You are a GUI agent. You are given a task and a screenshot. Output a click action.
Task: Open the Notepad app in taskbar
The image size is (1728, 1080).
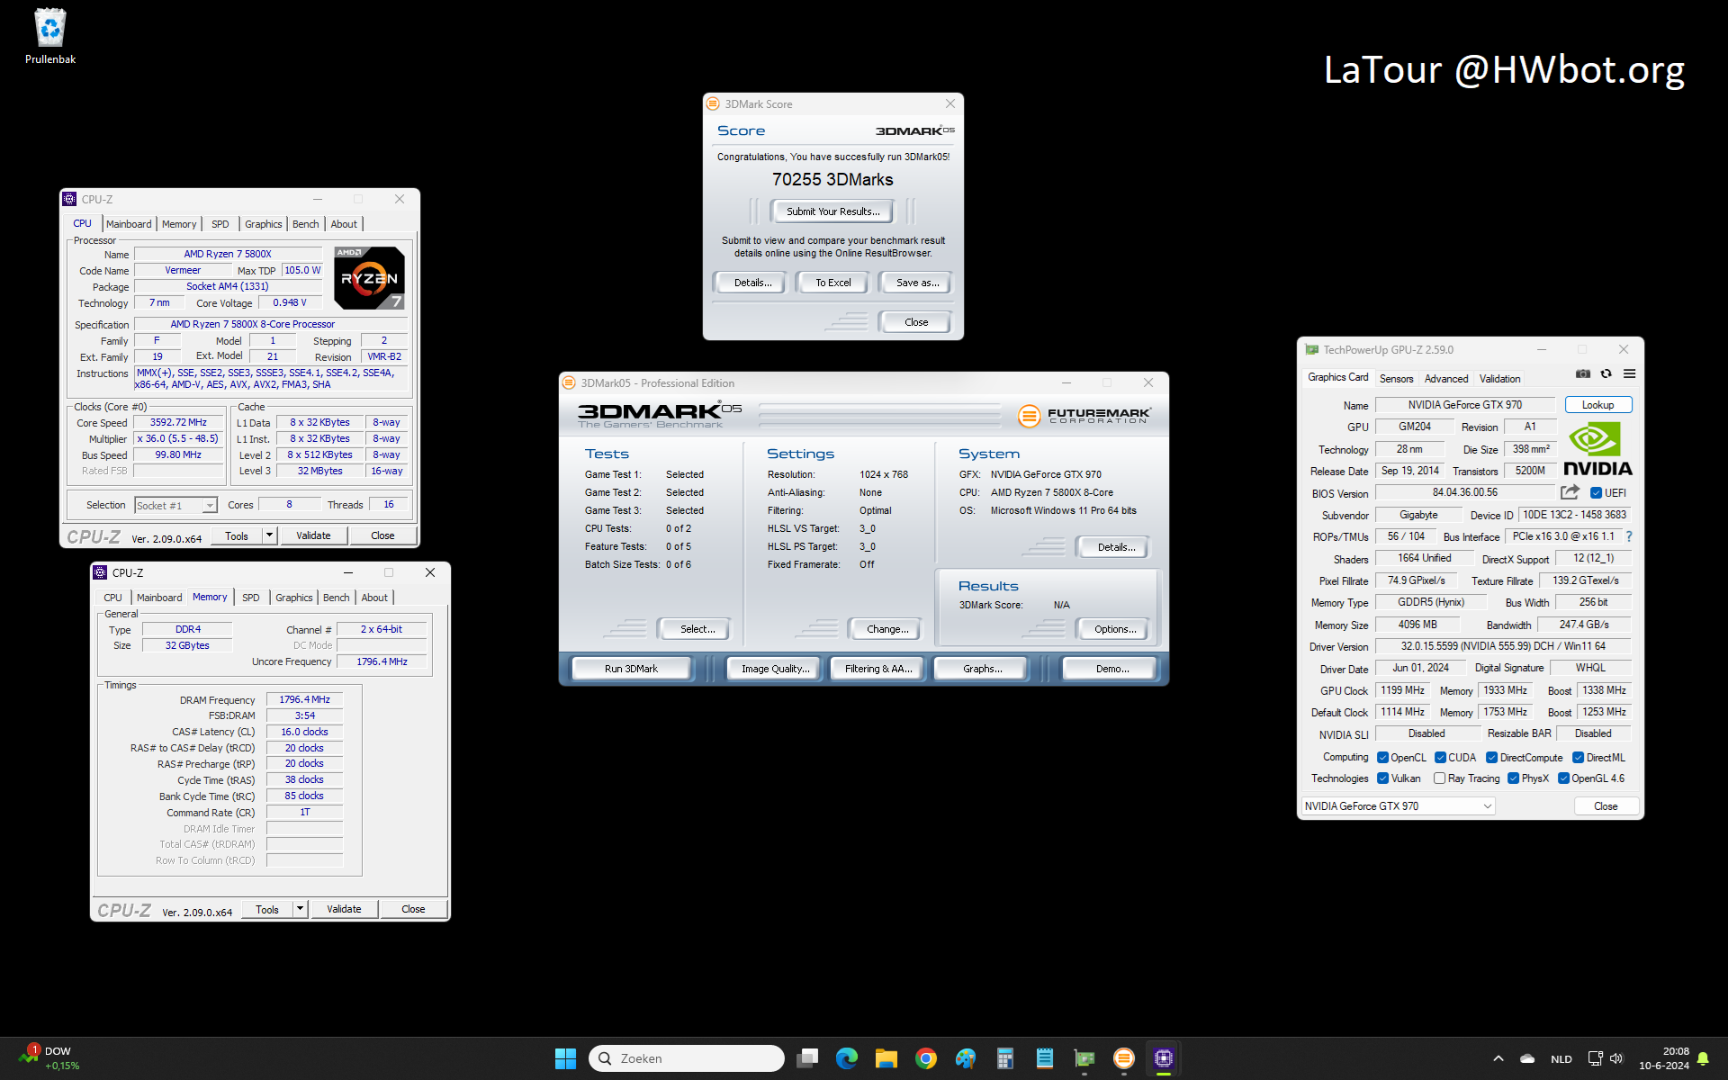(1045, 1058)
